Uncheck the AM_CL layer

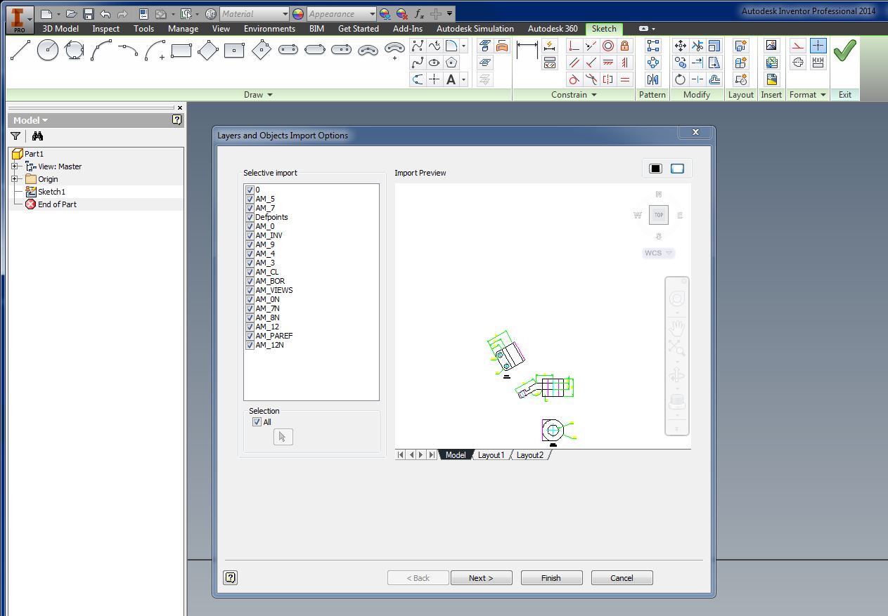pyautogui.click(x=250, y=272)
